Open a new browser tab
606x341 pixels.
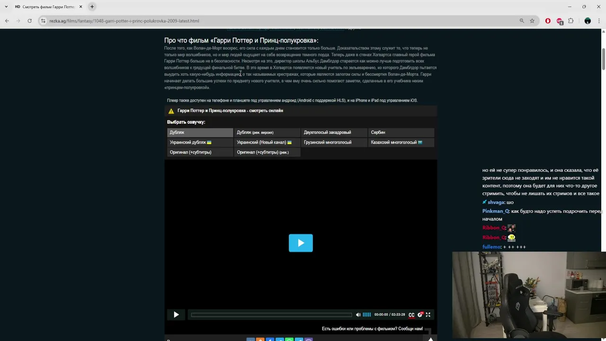pyautogui.click(x=92, y=7)
